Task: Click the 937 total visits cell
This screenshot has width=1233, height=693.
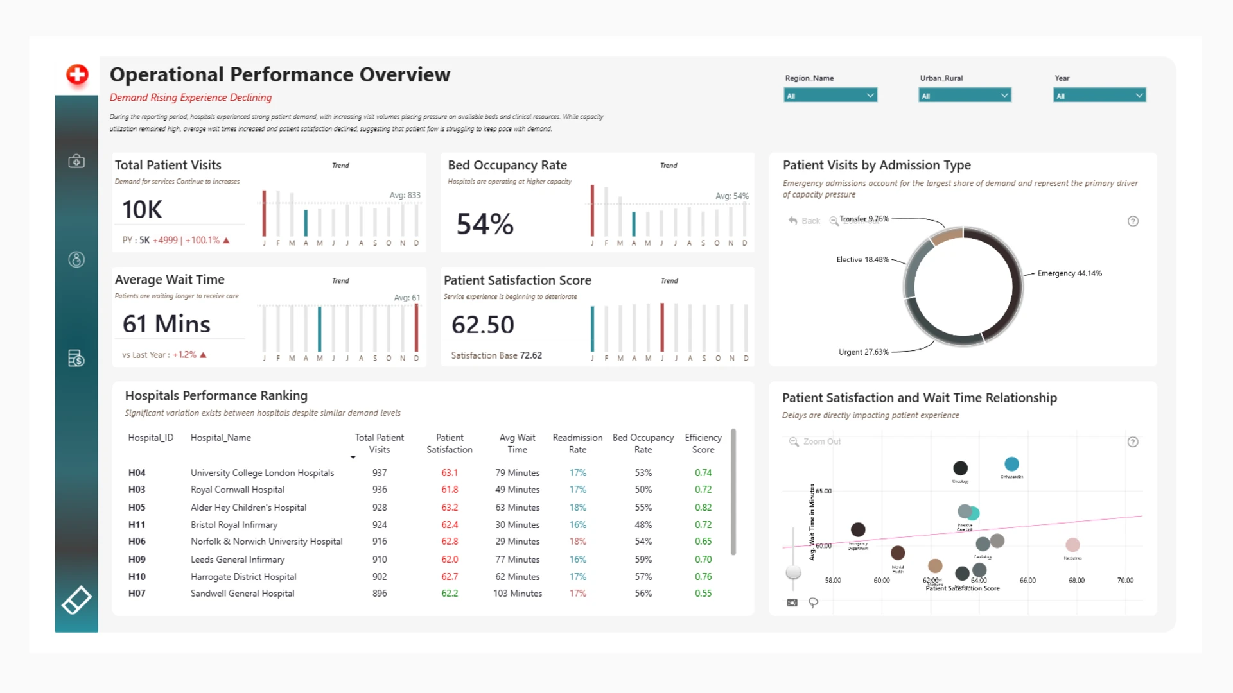Action: click(x=380, y=473)
